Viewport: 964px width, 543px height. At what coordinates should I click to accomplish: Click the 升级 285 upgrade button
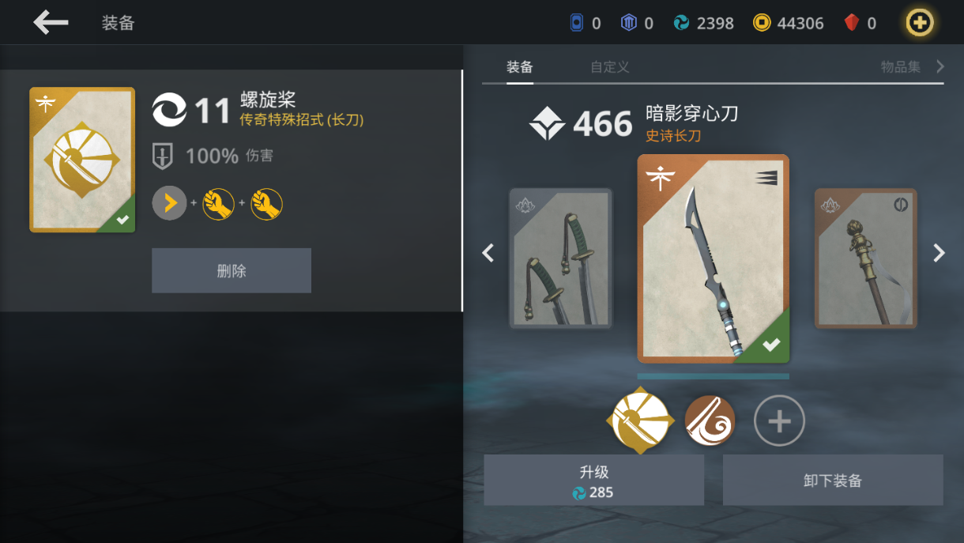coord(593,480)
